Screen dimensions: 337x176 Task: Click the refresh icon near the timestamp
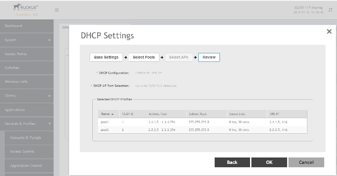coord(330,10)
